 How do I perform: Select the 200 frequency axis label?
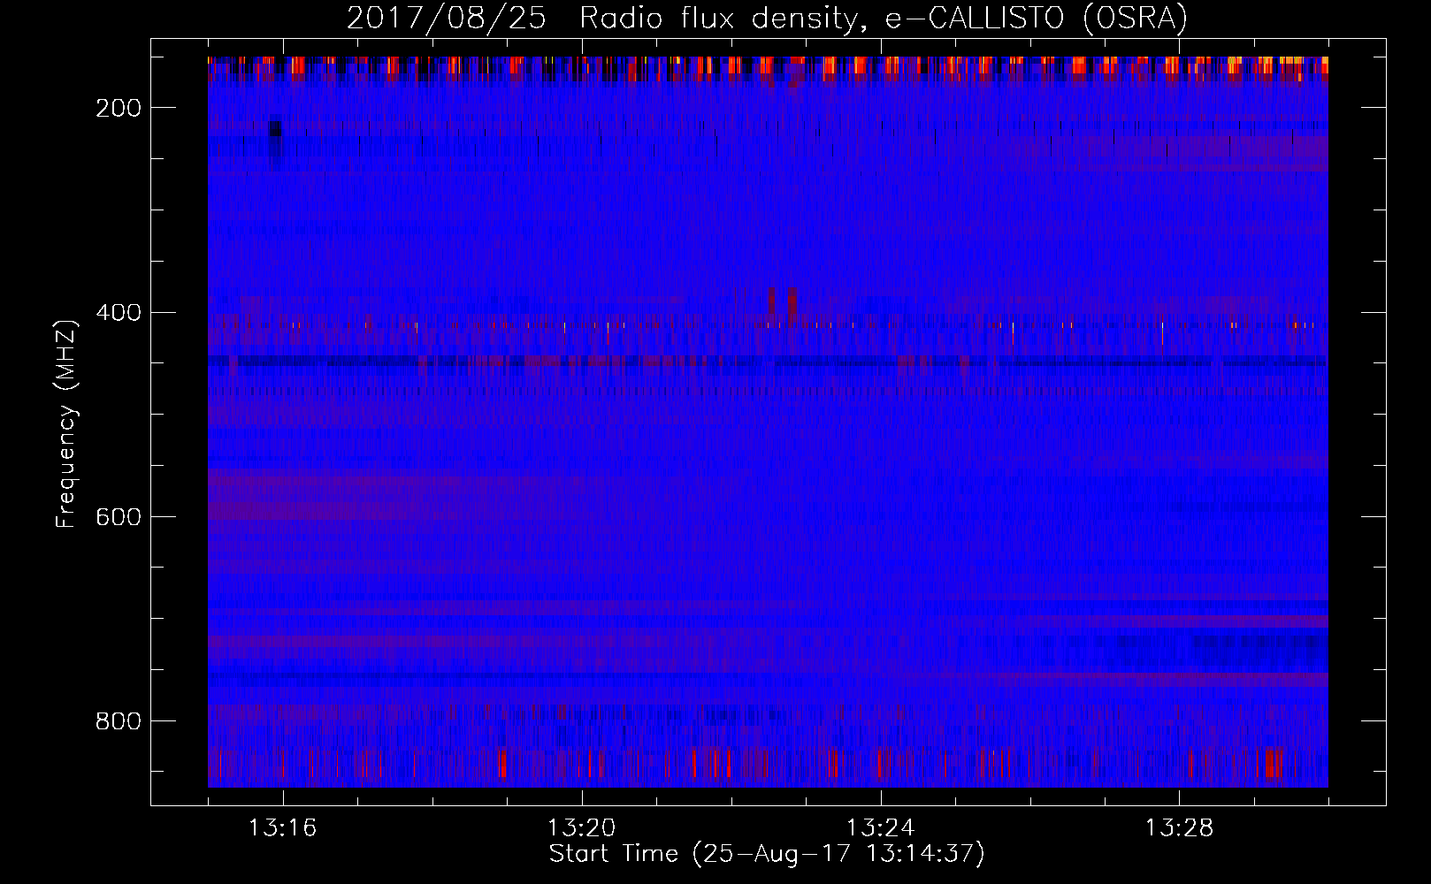coord(119,108)
